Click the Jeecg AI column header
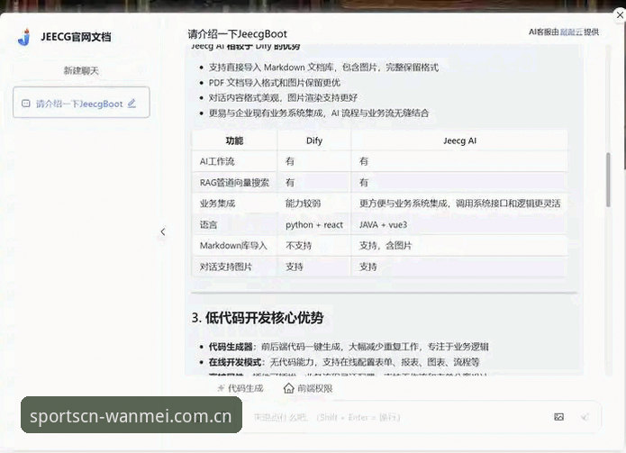The height and width of the screenshot is (453, 626). coord(459,140)
